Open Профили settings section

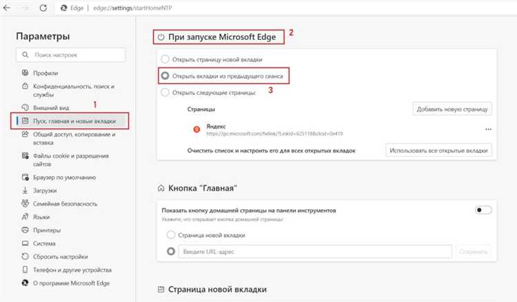[x=45, y=73]
